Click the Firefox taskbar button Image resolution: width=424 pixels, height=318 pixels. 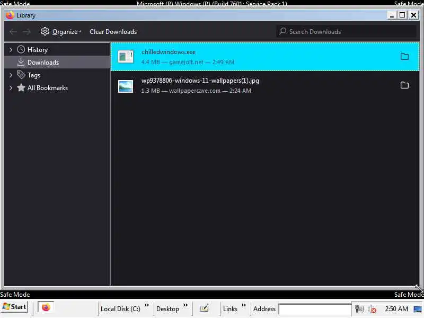click(46, 307)
